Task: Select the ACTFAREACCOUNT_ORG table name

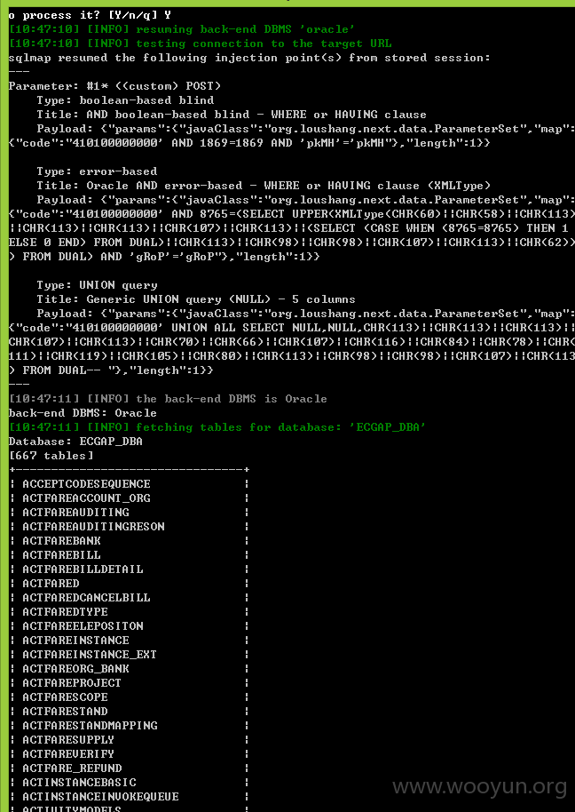Action: coord(86,498)
